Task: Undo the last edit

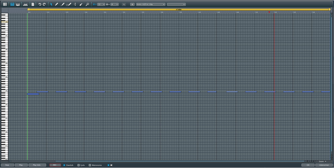Action: [40, 4]
